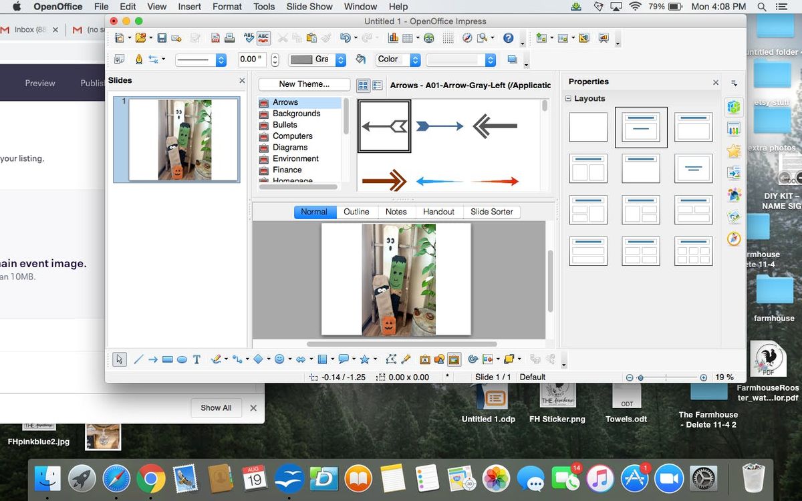Toggle Extrusion on/off icon
802x501 pixels.
click(x=535, y=359)
